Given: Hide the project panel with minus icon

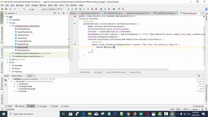Looking at the screenshot, I should click(68, 13).
